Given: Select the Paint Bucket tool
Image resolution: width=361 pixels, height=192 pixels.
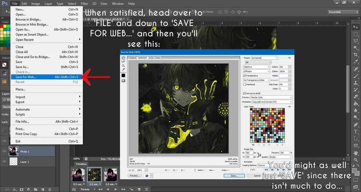Looking at the screenshot, I should 356,104.
